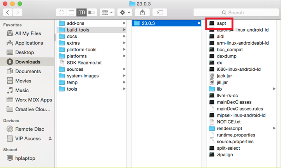
Task: Switch to Cover Flow view
Action: click(x=92, y=12)
